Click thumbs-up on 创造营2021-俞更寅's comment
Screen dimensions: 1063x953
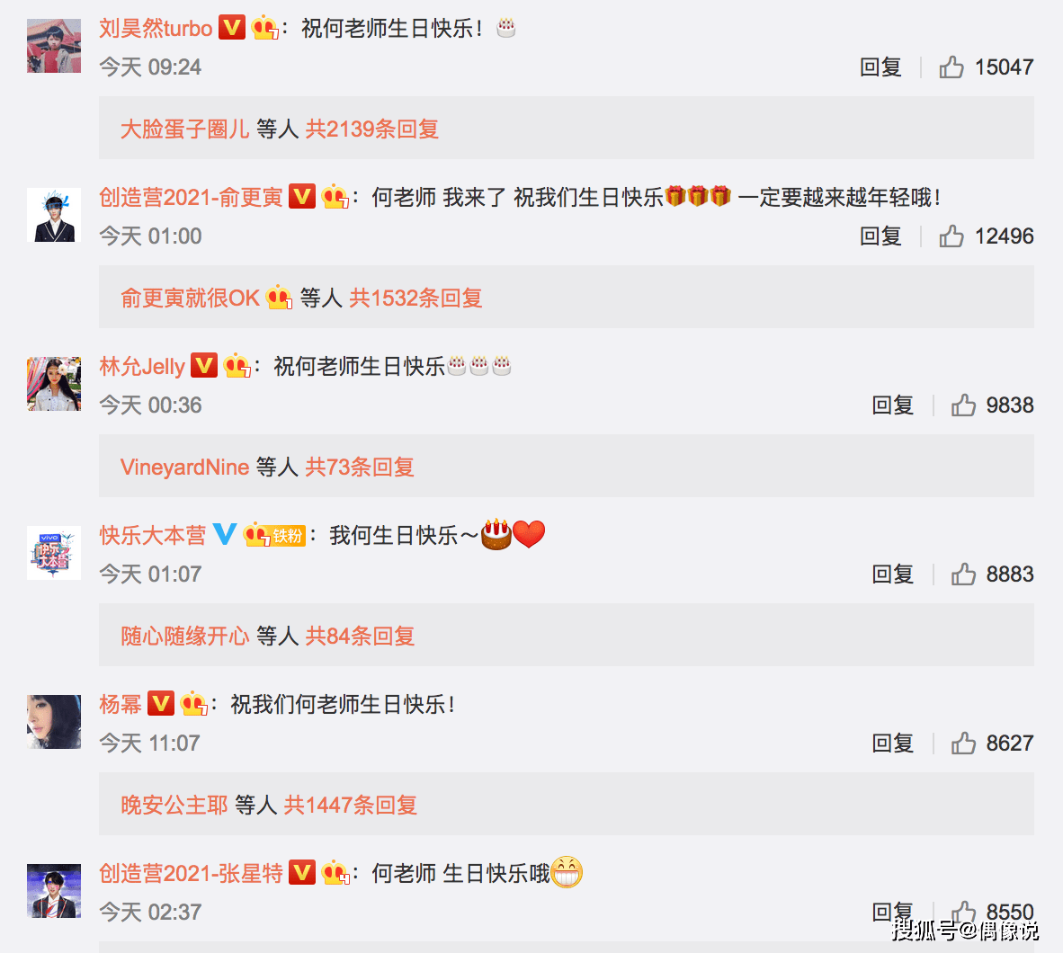(951, 236)
